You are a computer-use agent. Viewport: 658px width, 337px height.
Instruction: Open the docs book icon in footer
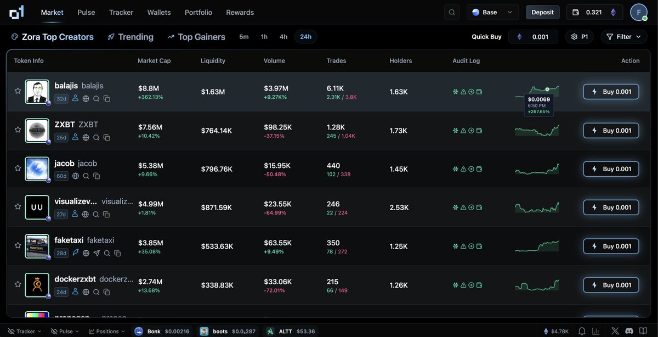[x=644, y=332]
